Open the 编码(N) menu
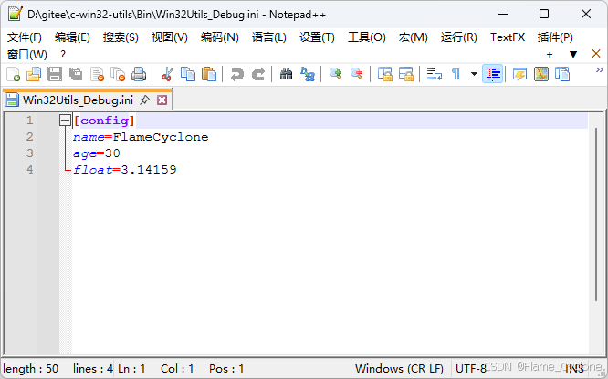The height and width of the screenshot is (379, 608). pyautogui.click(x=219, y=37)
